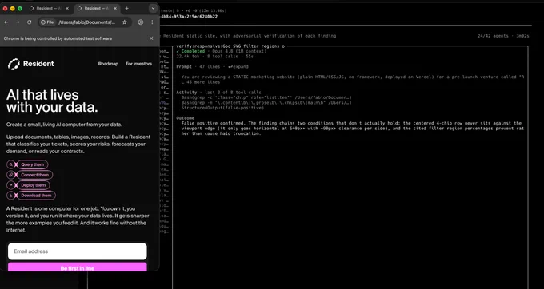Open the tab search dropdown chevron
Image resolution: width=544 pixels, height=289 pixels.
153,8
